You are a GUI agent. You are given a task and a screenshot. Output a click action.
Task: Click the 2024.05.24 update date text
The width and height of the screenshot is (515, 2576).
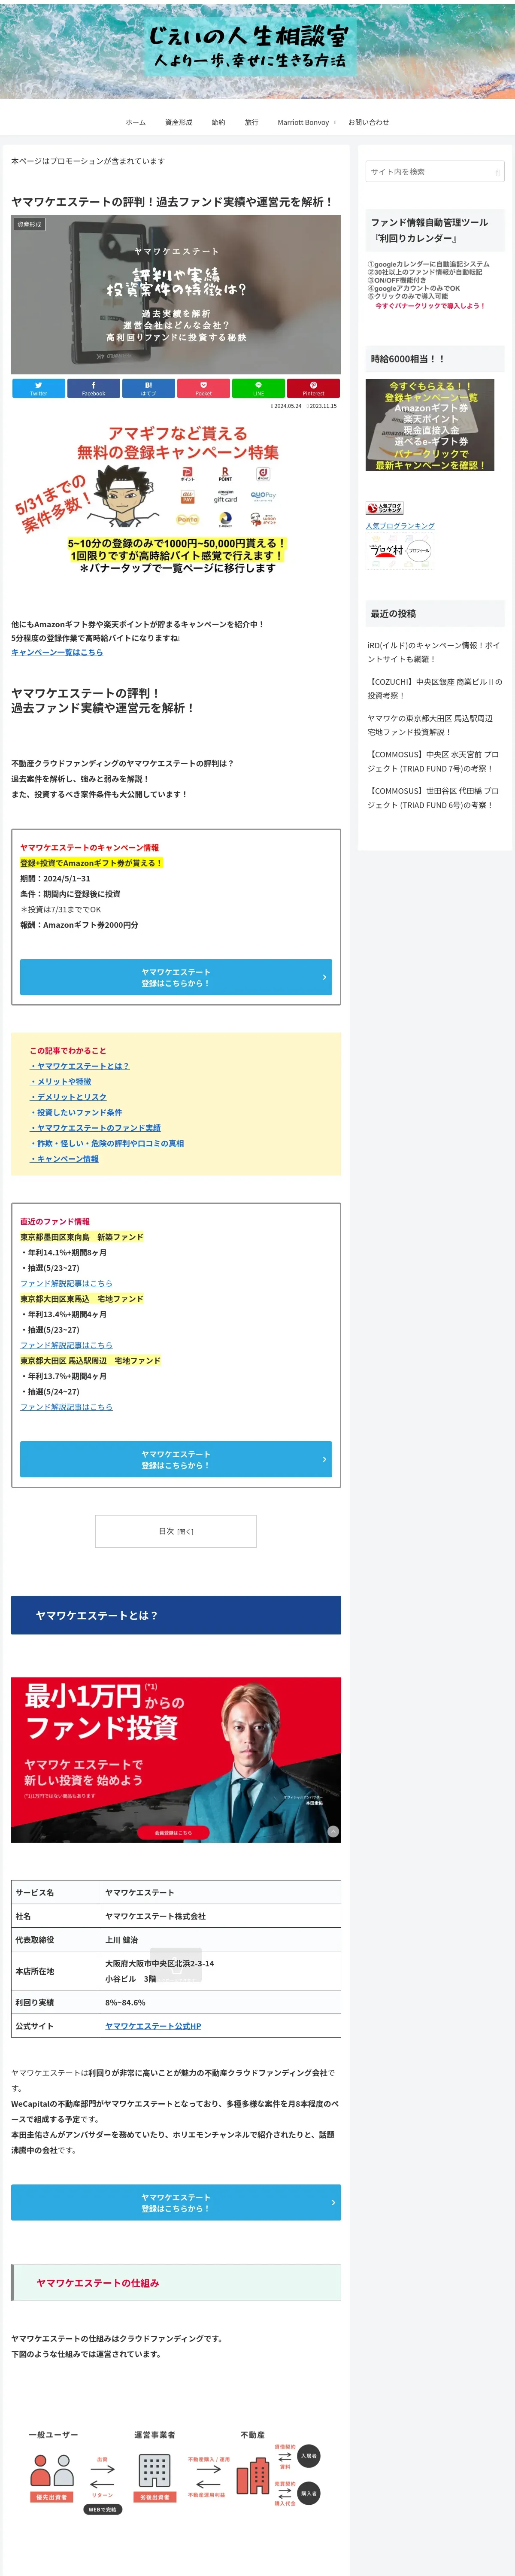pyautogui.click(x=287, y=406)
